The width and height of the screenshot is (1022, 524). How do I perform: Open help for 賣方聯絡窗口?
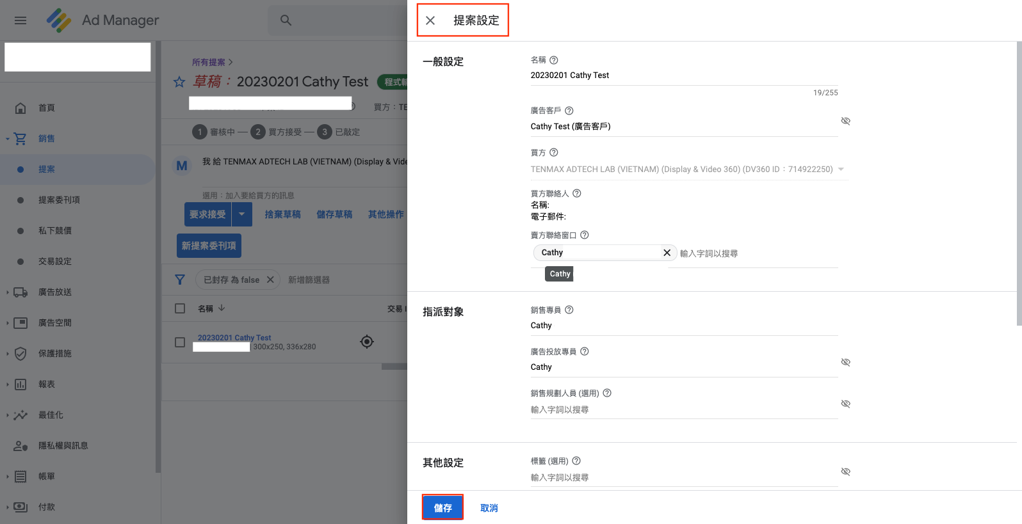[585, 235]
